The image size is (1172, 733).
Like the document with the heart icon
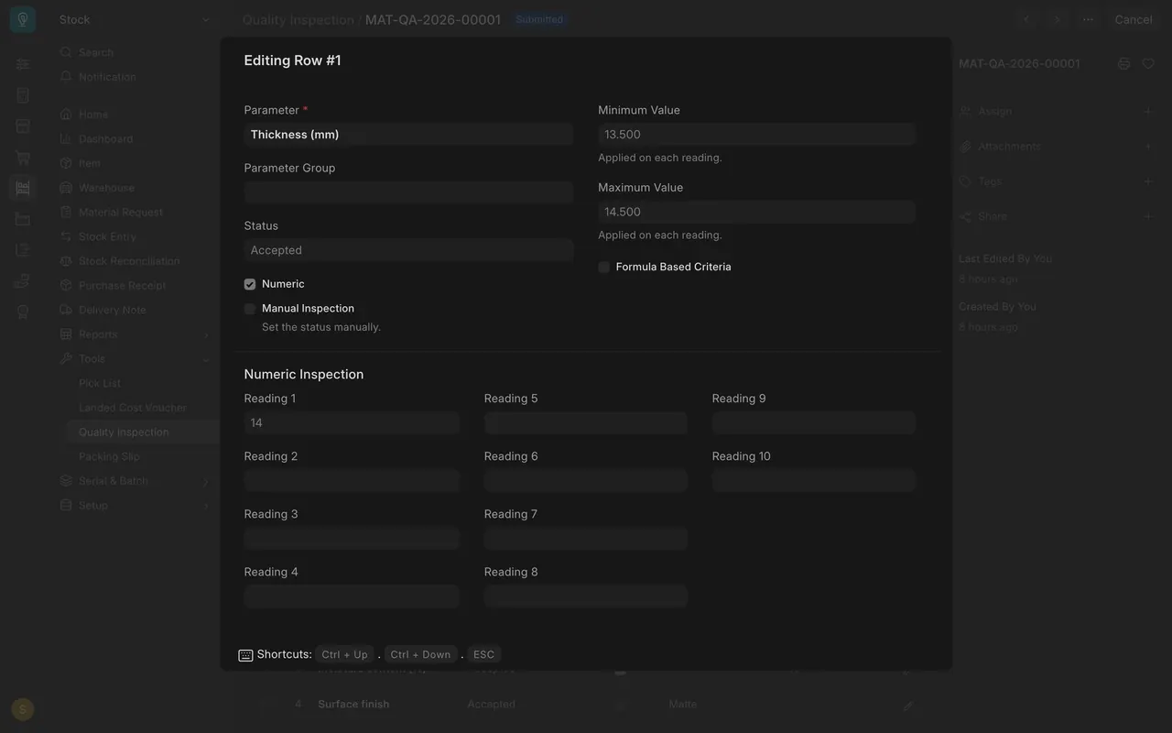[x=1148, y=63]
